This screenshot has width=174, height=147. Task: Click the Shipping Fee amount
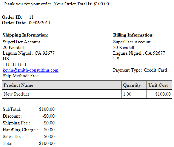click(x=49, y=123)
